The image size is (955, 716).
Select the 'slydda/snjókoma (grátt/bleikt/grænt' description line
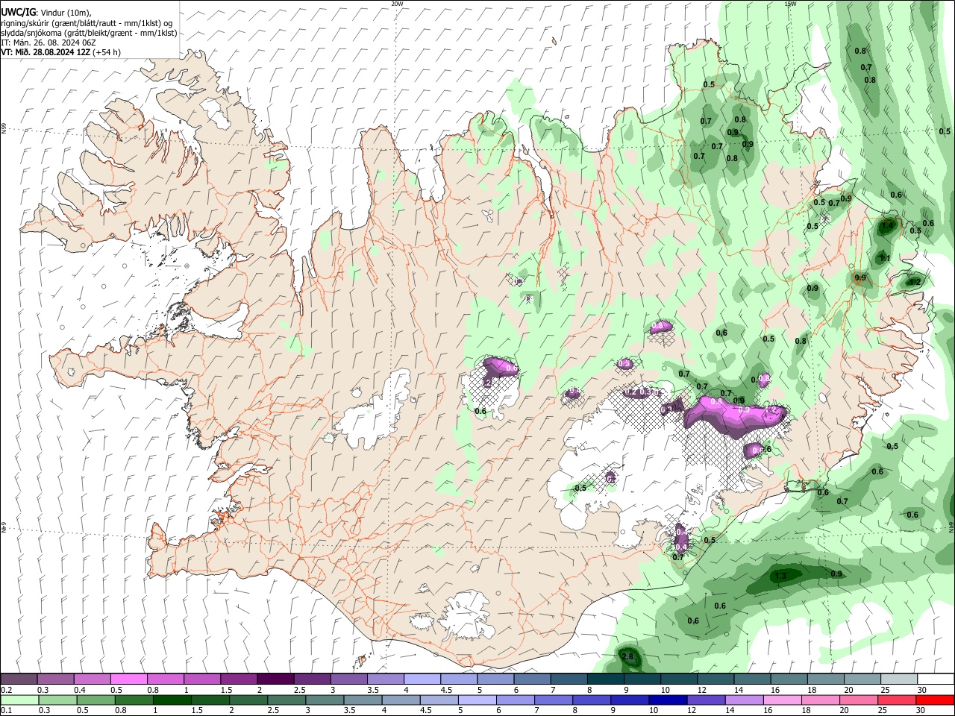pyautogui.click(x=89, y=33)
